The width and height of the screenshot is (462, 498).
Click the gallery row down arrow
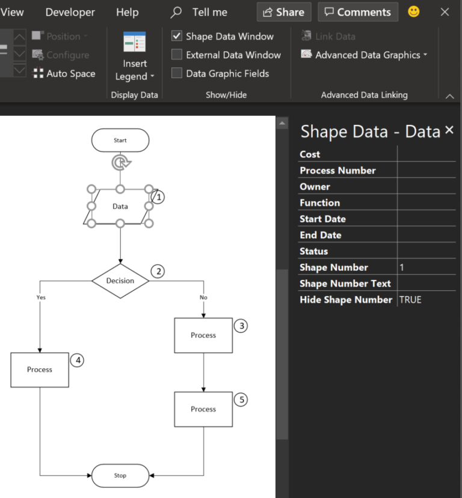[19, 53]
